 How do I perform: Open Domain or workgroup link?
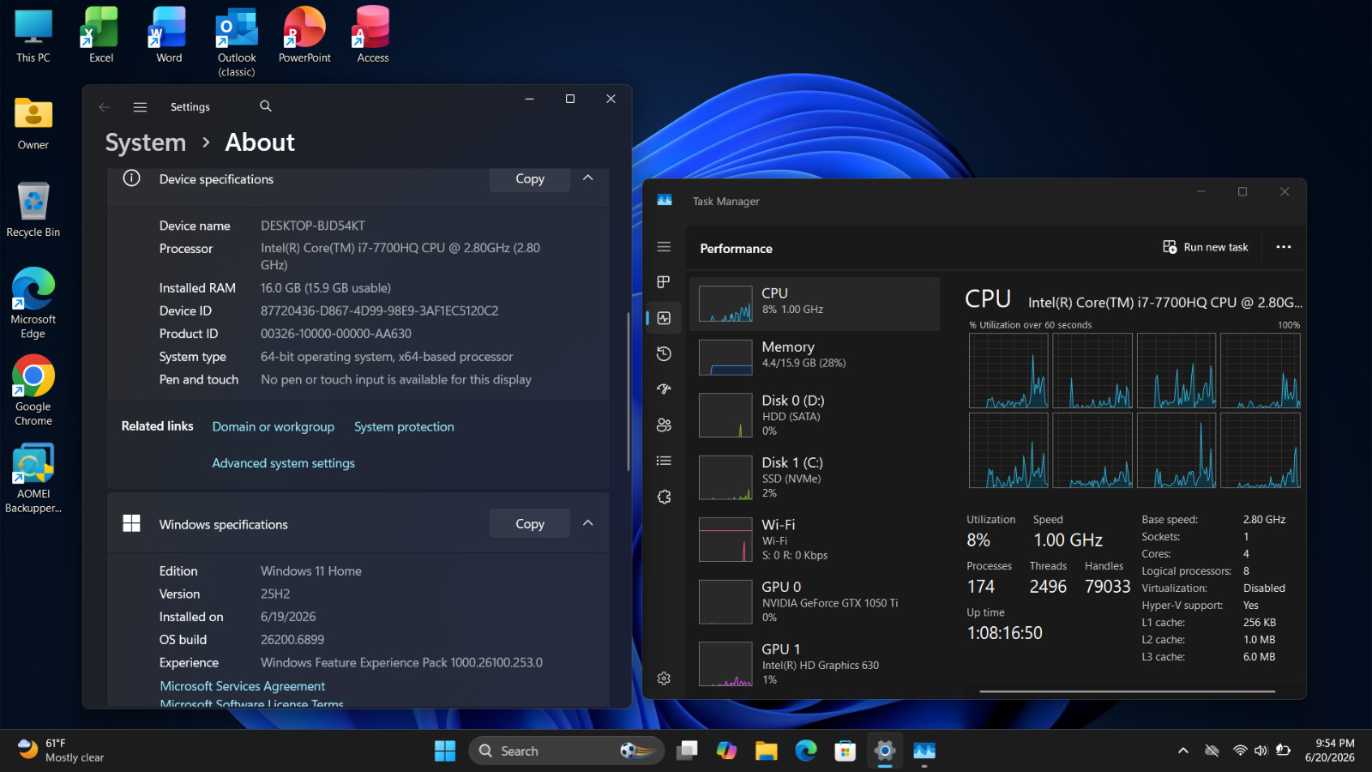[x=274, y=426]
